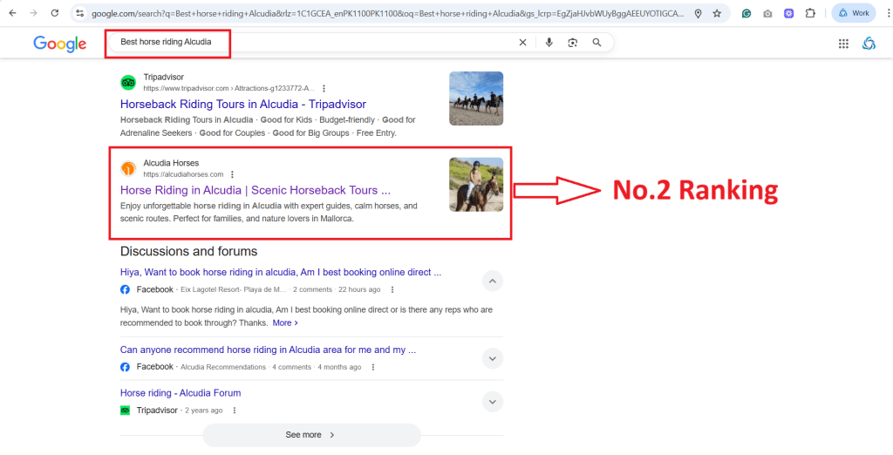Expand the Alcudia Forum discussion
Screen dimensions: 893x455
tap(493, 402)
